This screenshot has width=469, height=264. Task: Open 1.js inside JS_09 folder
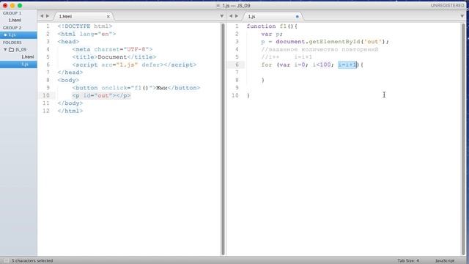pos(18,64)
